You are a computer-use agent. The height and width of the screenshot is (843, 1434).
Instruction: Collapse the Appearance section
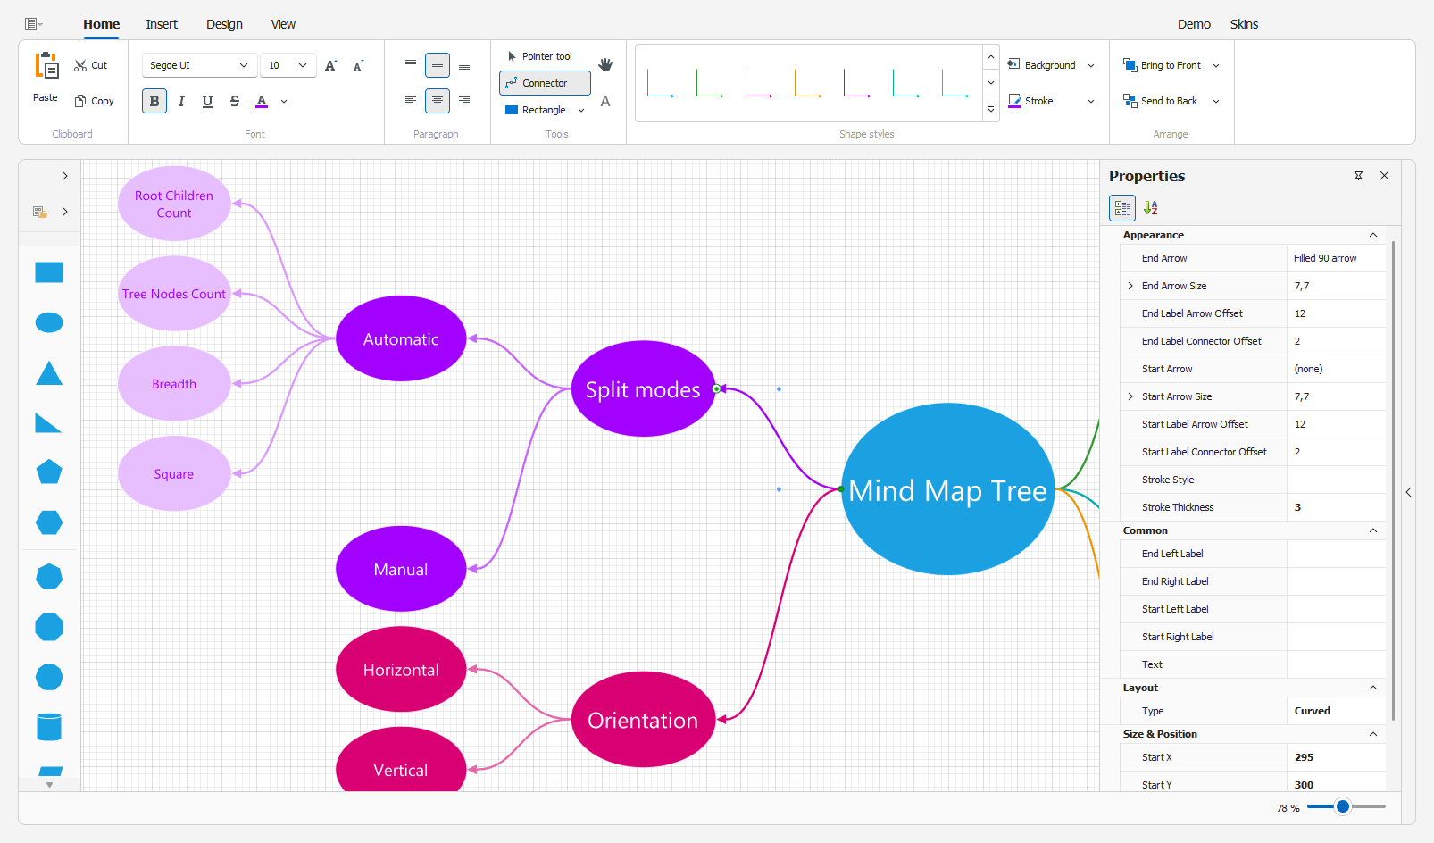[1372, 235]
